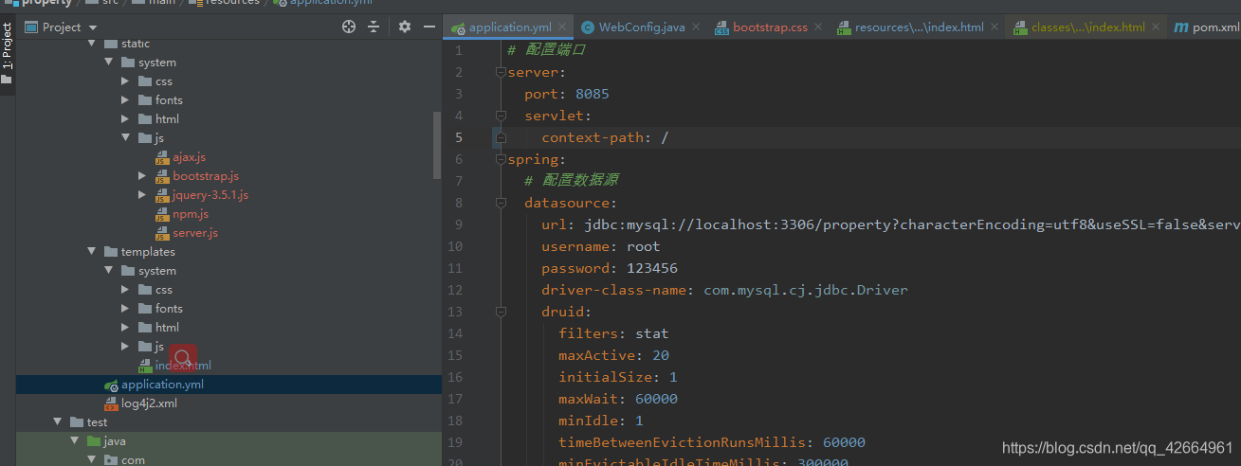This screenshot has width=1241, height=466.
Task: Expand the fonts folder under static
Action: pyautogui.click(x=126, y=100)
